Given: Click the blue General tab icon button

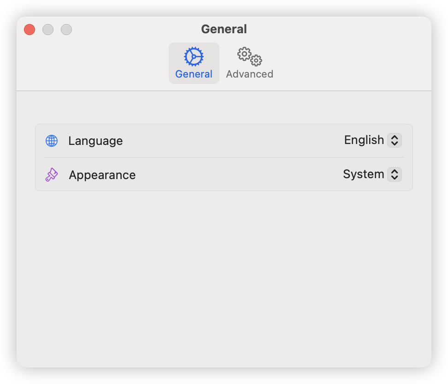Looking at the screenshot, I should point(194,63).
